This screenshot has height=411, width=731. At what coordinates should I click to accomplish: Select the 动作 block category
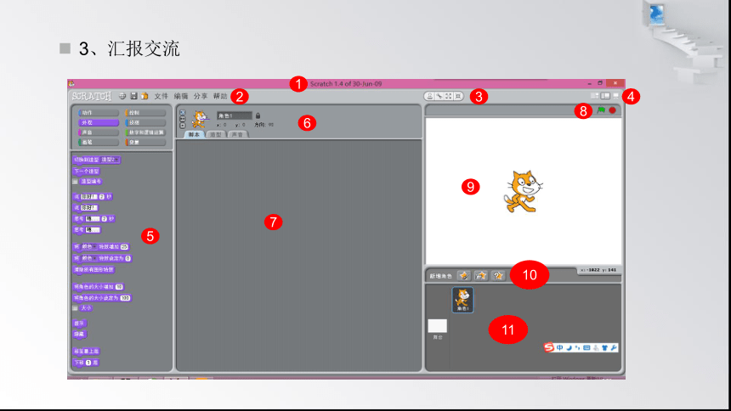pos(99,113)
